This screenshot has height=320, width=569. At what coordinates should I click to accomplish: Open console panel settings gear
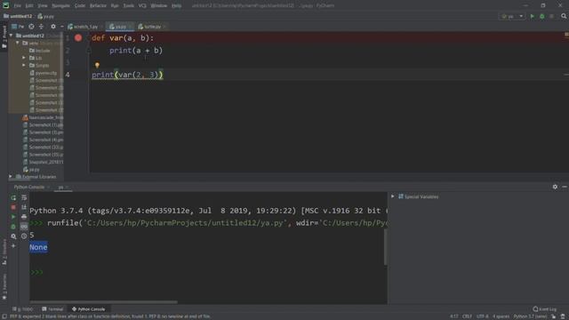click(x=555, y=187)
